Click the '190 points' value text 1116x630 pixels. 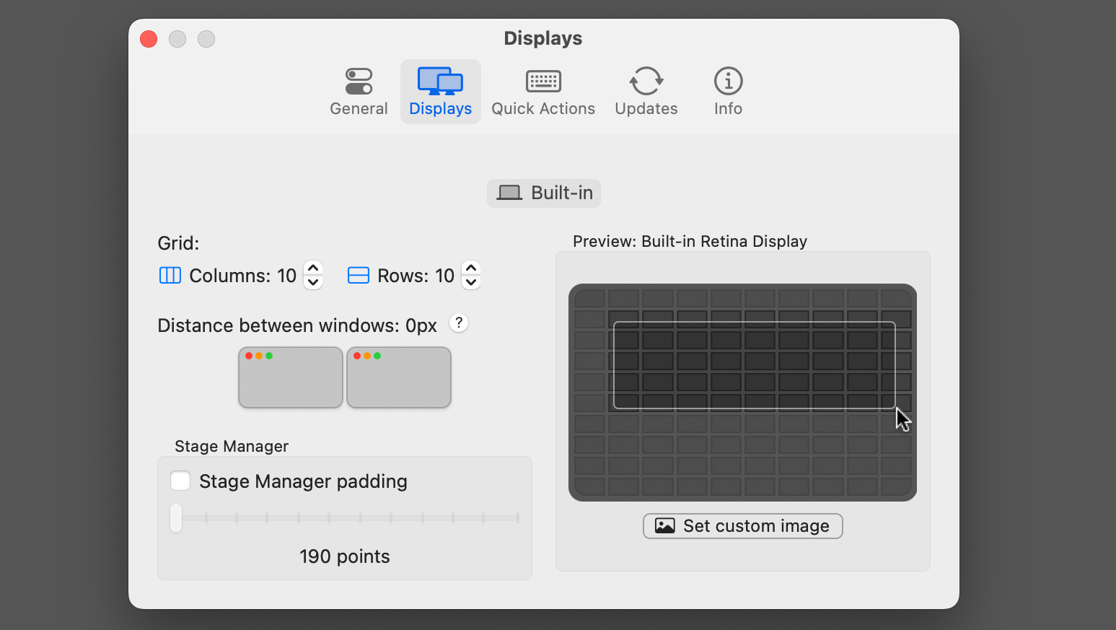tap(345, 556)
